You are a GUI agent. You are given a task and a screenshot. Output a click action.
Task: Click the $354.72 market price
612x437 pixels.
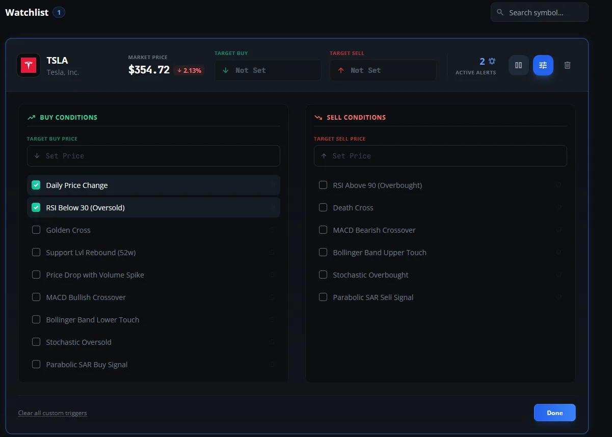point(149,70)
